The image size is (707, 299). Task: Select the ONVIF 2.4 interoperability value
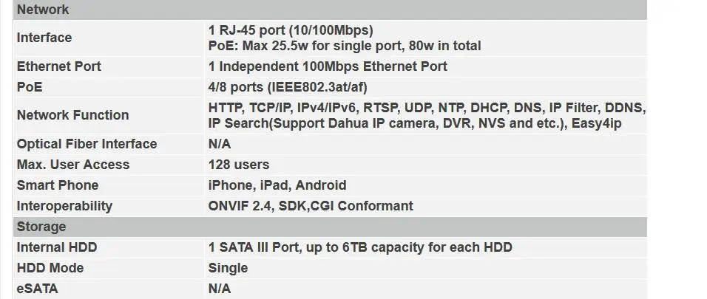point(311,206)
